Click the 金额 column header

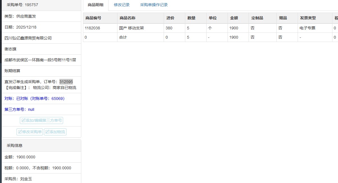(x=234, y=18)
